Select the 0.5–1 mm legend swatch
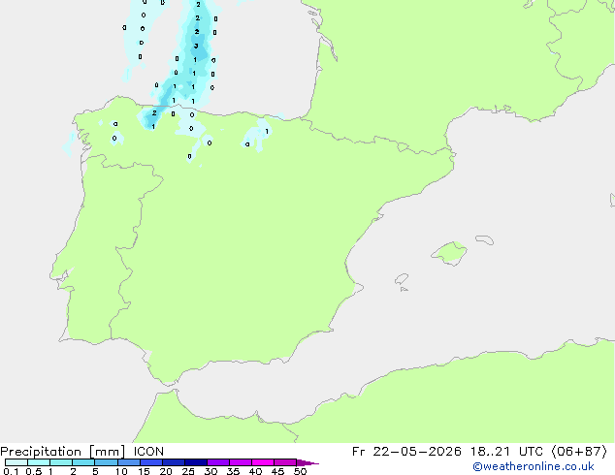The image size is (615, 475). click(x=39, y=462)
